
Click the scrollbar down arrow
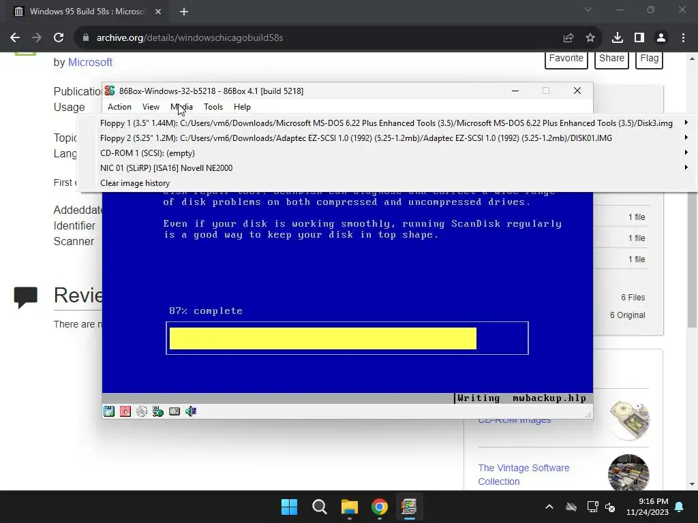point(692,484)
